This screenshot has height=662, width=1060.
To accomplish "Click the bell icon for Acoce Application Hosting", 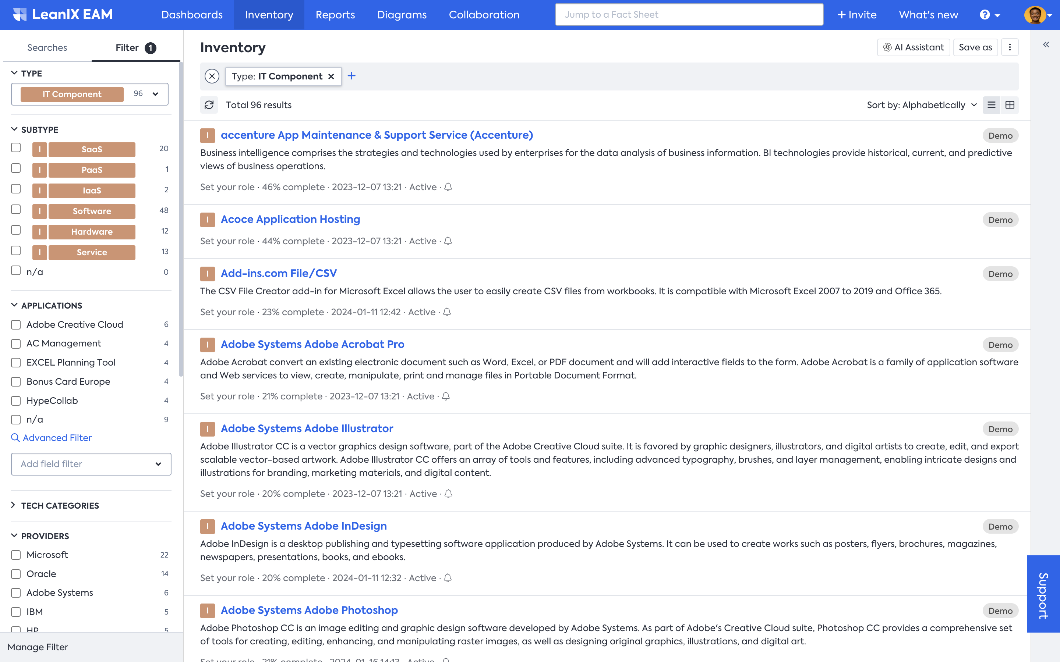I will tap(448, 241).
